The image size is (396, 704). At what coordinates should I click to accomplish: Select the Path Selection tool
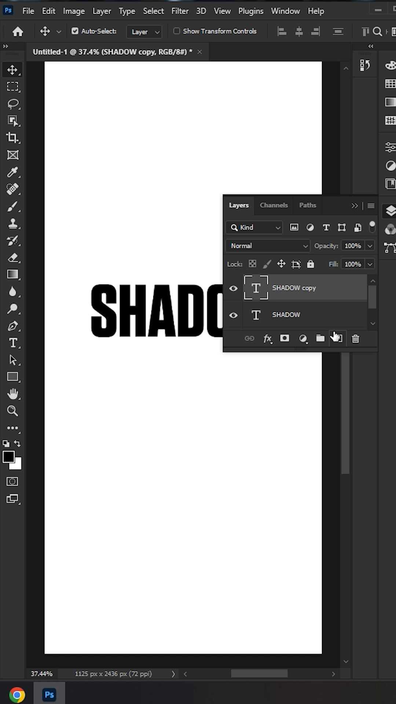pyautogui.click(x=12, y=360)
